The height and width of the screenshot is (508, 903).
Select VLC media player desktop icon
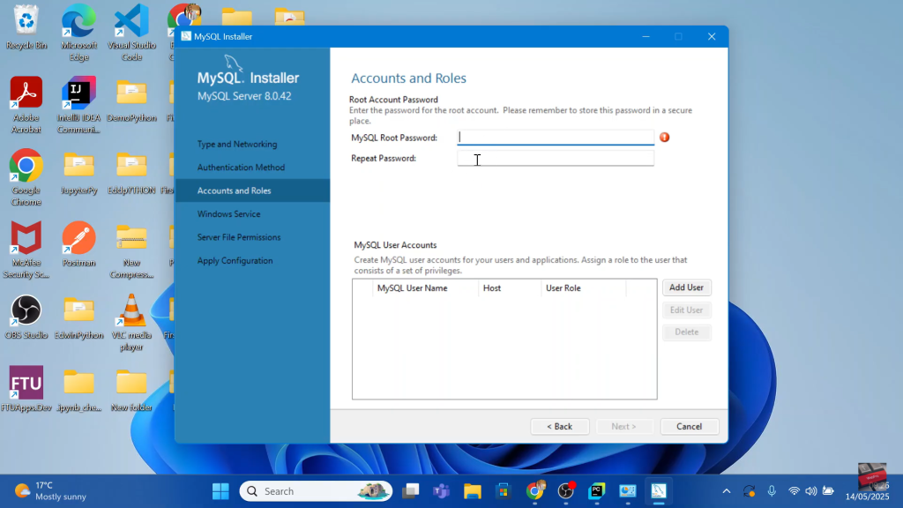pyautogui.click(x=131, y=323)
